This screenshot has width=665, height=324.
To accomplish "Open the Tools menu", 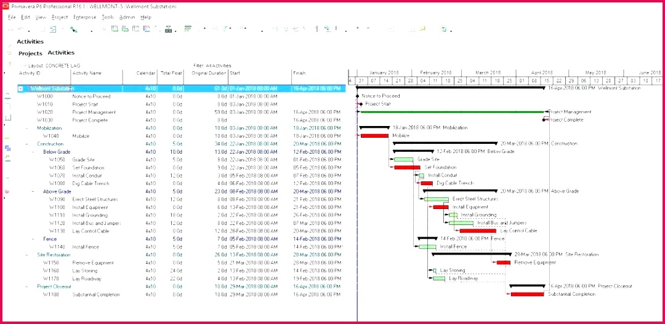I will (108, 17).
